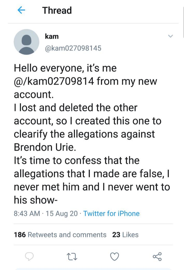Viewport: 184px width, 270px height.
Task: Go back using the blue arrow
Action: pos(21,10)
